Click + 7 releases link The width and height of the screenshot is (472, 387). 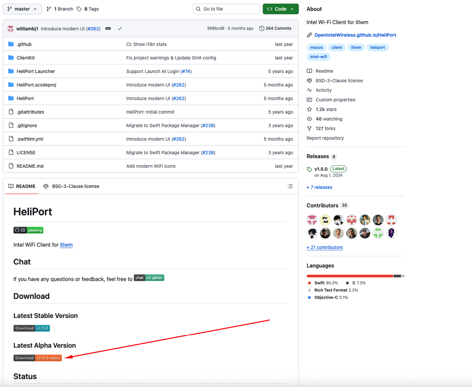click(319, 187)
